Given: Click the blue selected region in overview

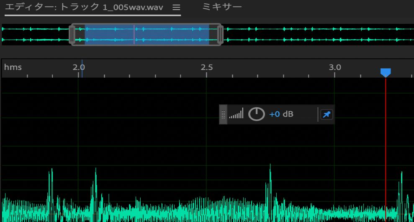Looking at the screenshot, I should click(x=147, y=35).
